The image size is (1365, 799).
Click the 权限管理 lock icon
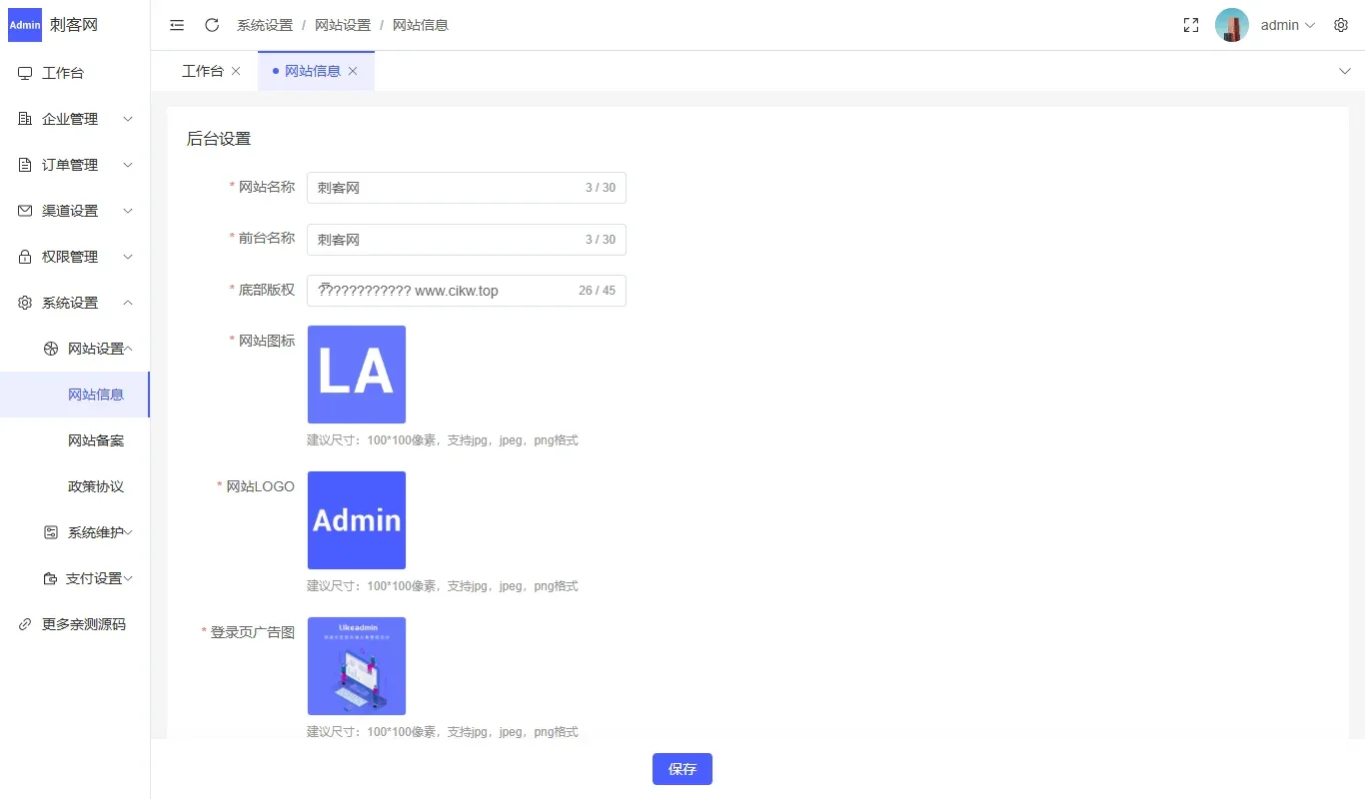click(x=25, y=257)
